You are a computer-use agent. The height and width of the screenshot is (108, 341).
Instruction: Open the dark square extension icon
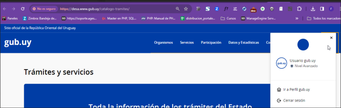pyautogui.click(x=290, y=9)
